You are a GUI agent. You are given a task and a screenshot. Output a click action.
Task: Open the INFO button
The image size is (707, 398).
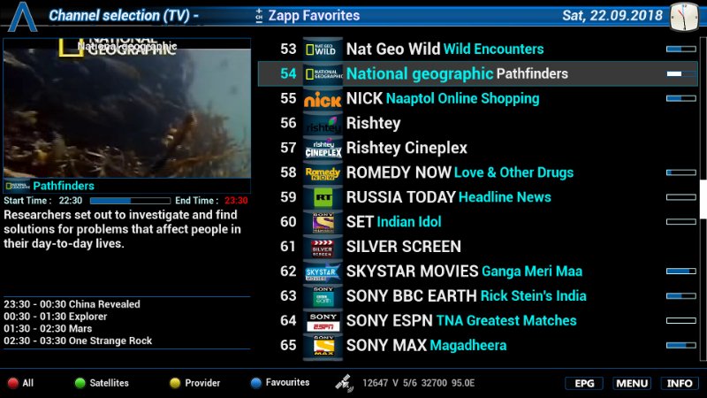click(x=680, y=383)
